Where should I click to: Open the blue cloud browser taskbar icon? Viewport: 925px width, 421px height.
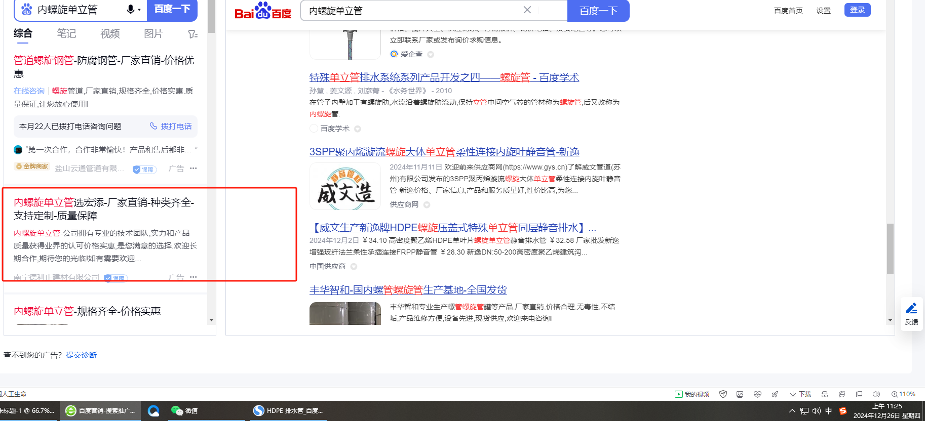(x=153, y=411)
